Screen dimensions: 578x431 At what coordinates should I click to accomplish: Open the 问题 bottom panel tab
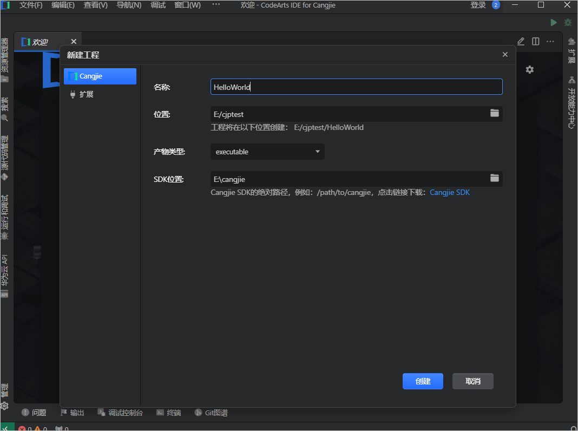point(34,412)
